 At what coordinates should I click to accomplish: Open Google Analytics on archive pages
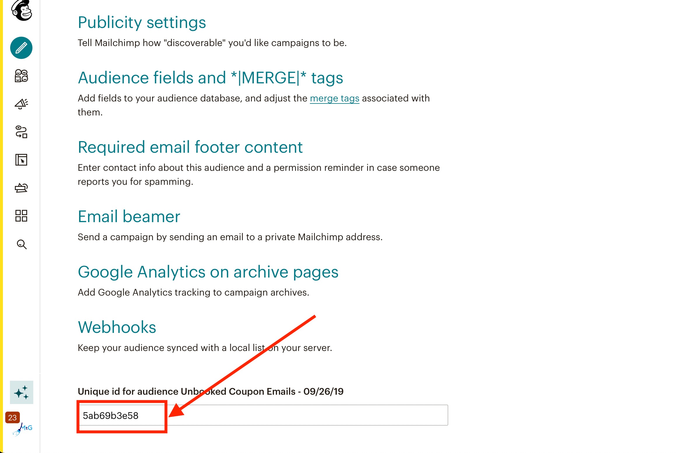pos(208,272)
